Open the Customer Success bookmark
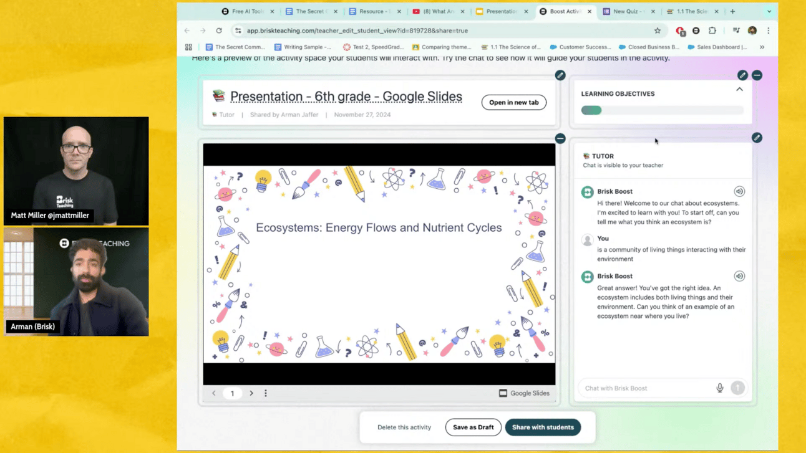The image size is (806, 453). (x=580, y=47)
